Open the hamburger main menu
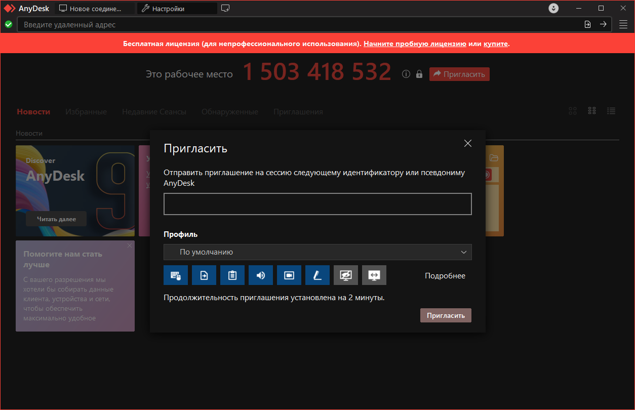The image size is (635, 410). [623, 24]
